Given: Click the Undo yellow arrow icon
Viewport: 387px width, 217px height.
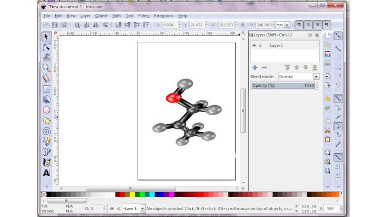Looking at the screenshot, I should [327, 99].
